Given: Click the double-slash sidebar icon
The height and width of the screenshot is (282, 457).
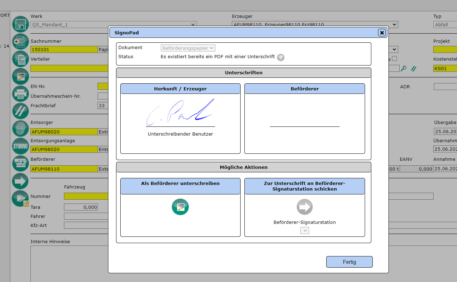Looking at the screenshot, I should coord(20,111).
